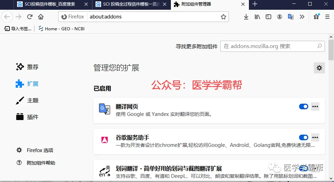Screen dimensions: 334x182
Task: Open the gear tools menu for all add-ons
Action: click(x=319, y=68)
